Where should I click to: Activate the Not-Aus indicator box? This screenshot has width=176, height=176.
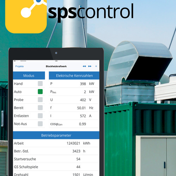[x=40, y=124]
